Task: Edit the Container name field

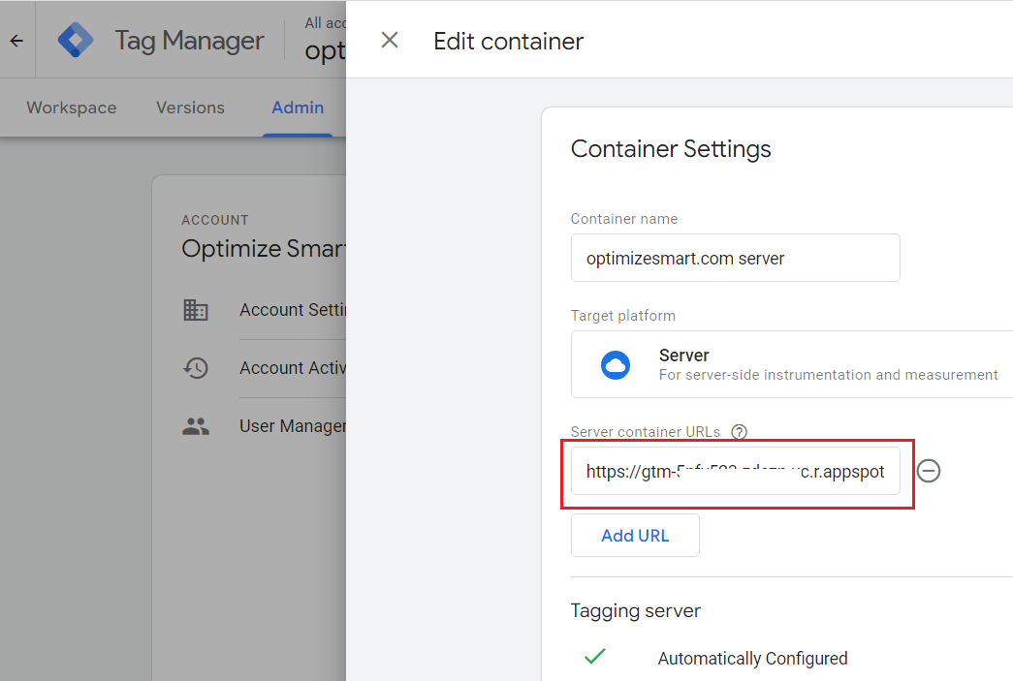Action: [x=735, y=258]
